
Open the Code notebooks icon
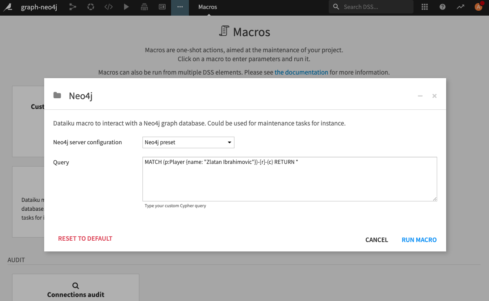(x=109, y=7)
